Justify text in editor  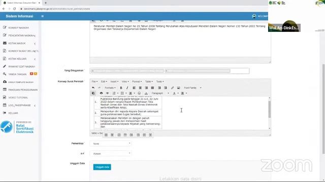(x=152, y=88)
